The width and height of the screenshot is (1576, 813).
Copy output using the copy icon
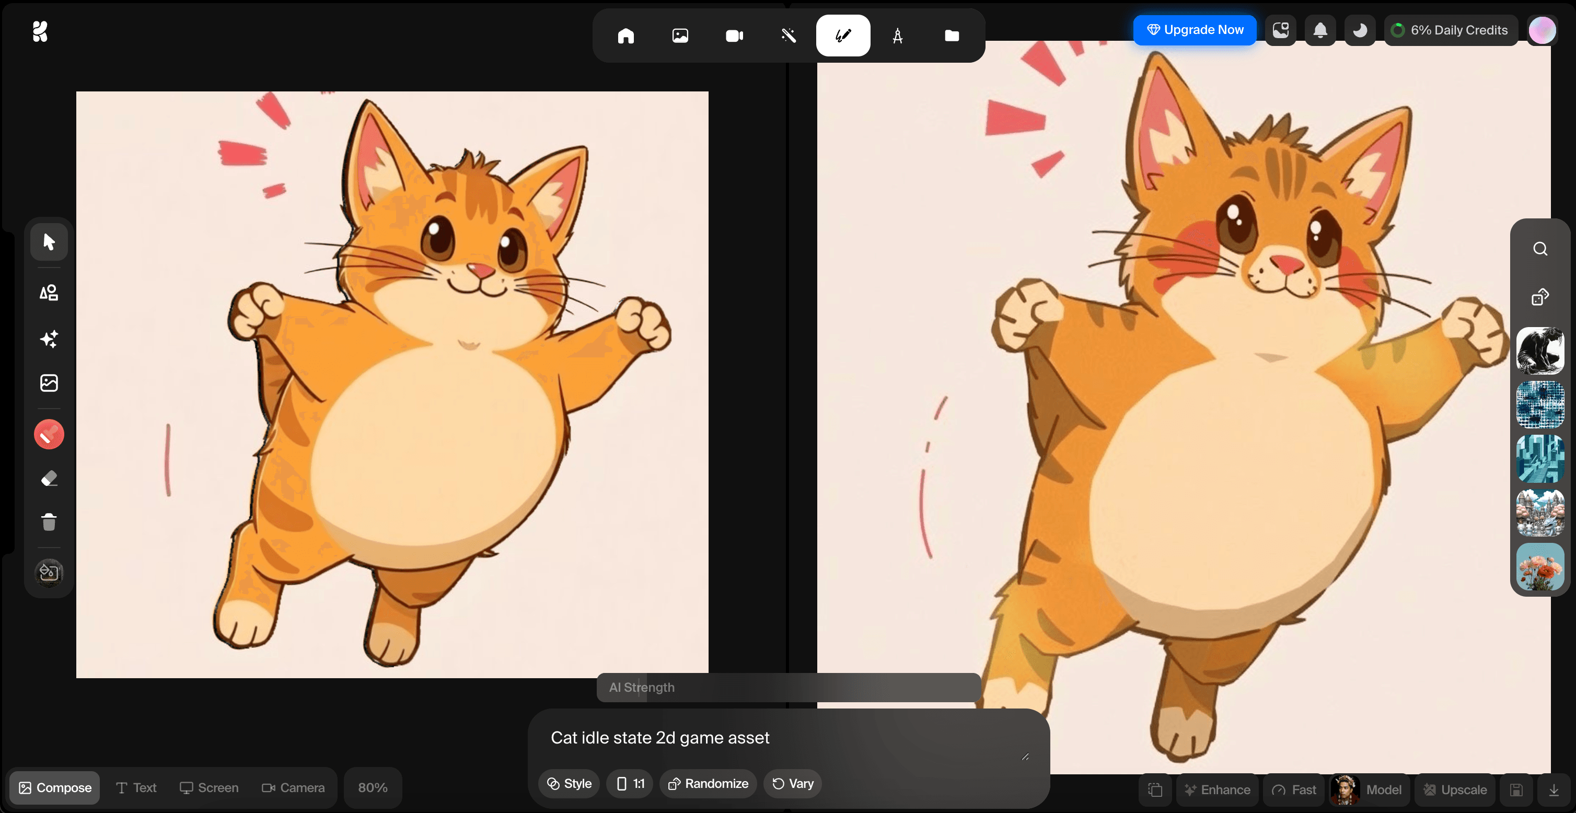(1155, 790)
